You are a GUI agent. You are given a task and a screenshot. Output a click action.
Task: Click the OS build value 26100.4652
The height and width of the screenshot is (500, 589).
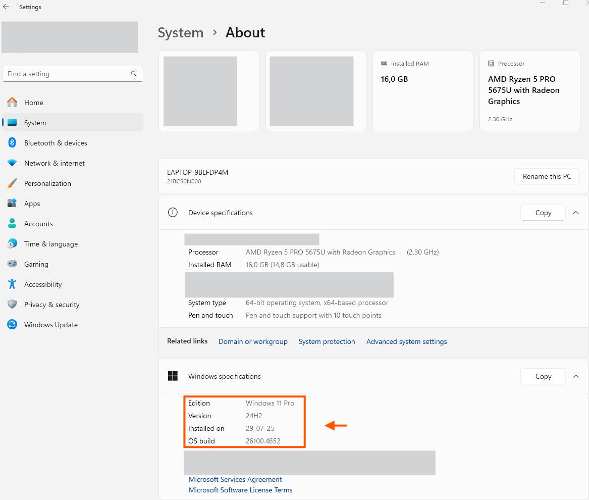tap(263, 441)
